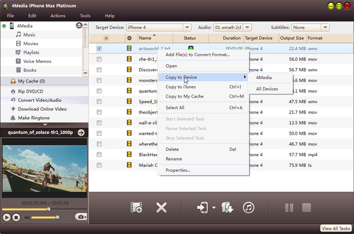Click the add video file icon
The height and width of the screenshot is (234, 354).
point(136,207)
